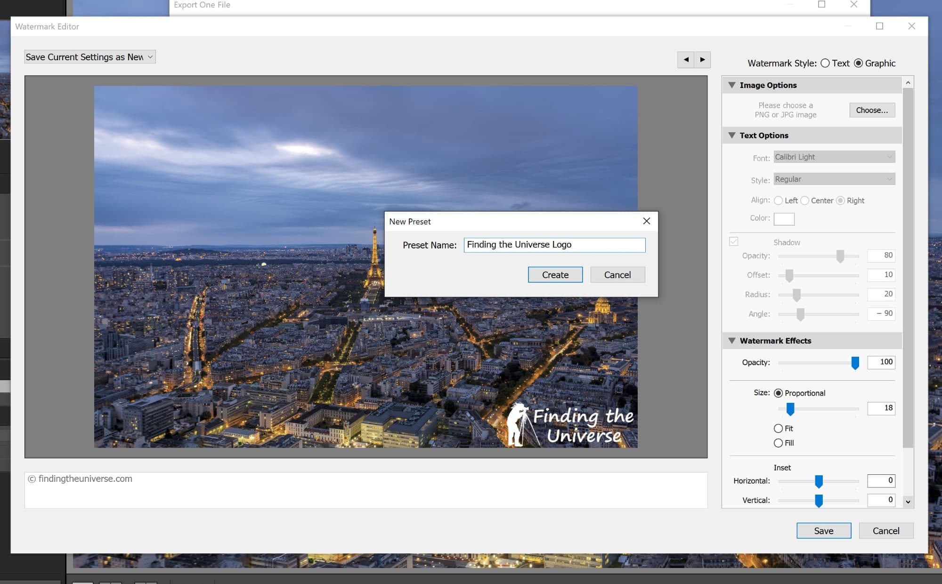The height and width of the screenshot is (584, 942).
Task: Click the Watermark Effects opacity slider handle
Action: tap(856, 363)
